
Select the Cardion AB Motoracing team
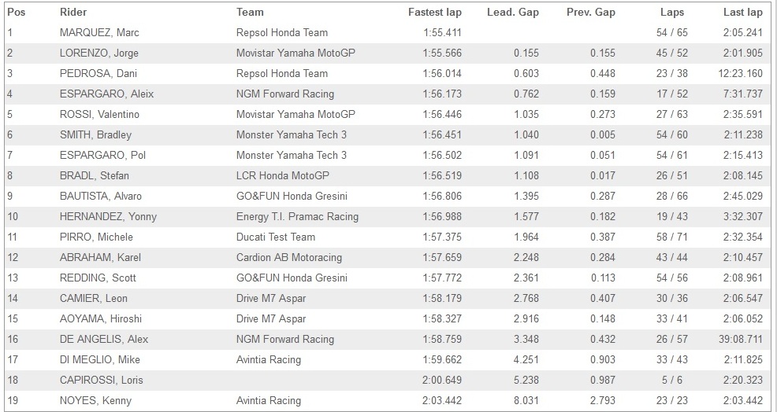tap(289, 257)
